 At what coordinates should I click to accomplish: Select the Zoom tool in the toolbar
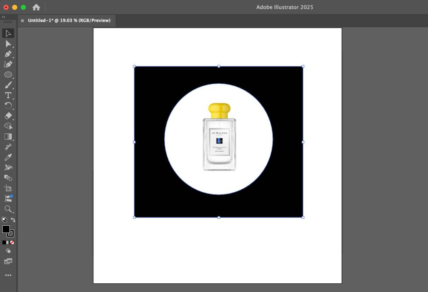(7, 209)
